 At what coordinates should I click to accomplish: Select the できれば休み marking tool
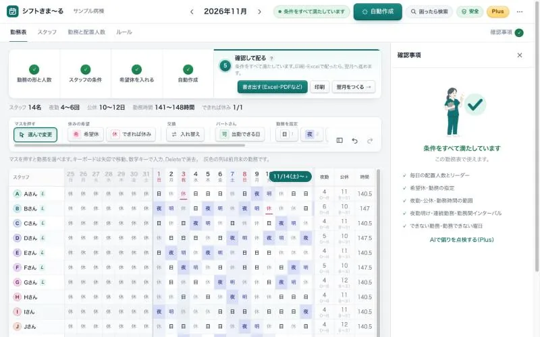[x=131, y=134]
